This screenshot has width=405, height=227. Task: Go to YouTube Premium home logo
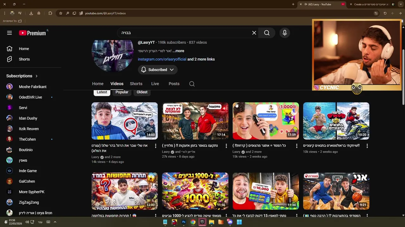(x=32, y=33)
